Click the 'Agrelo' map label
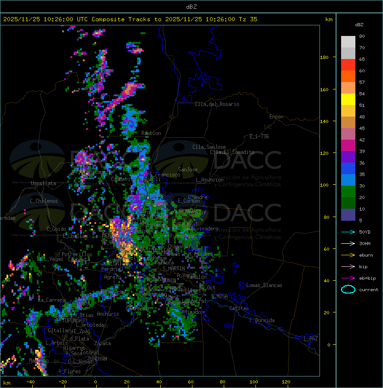Viewport: 383px width, 388px height. (x=112, y=277)
